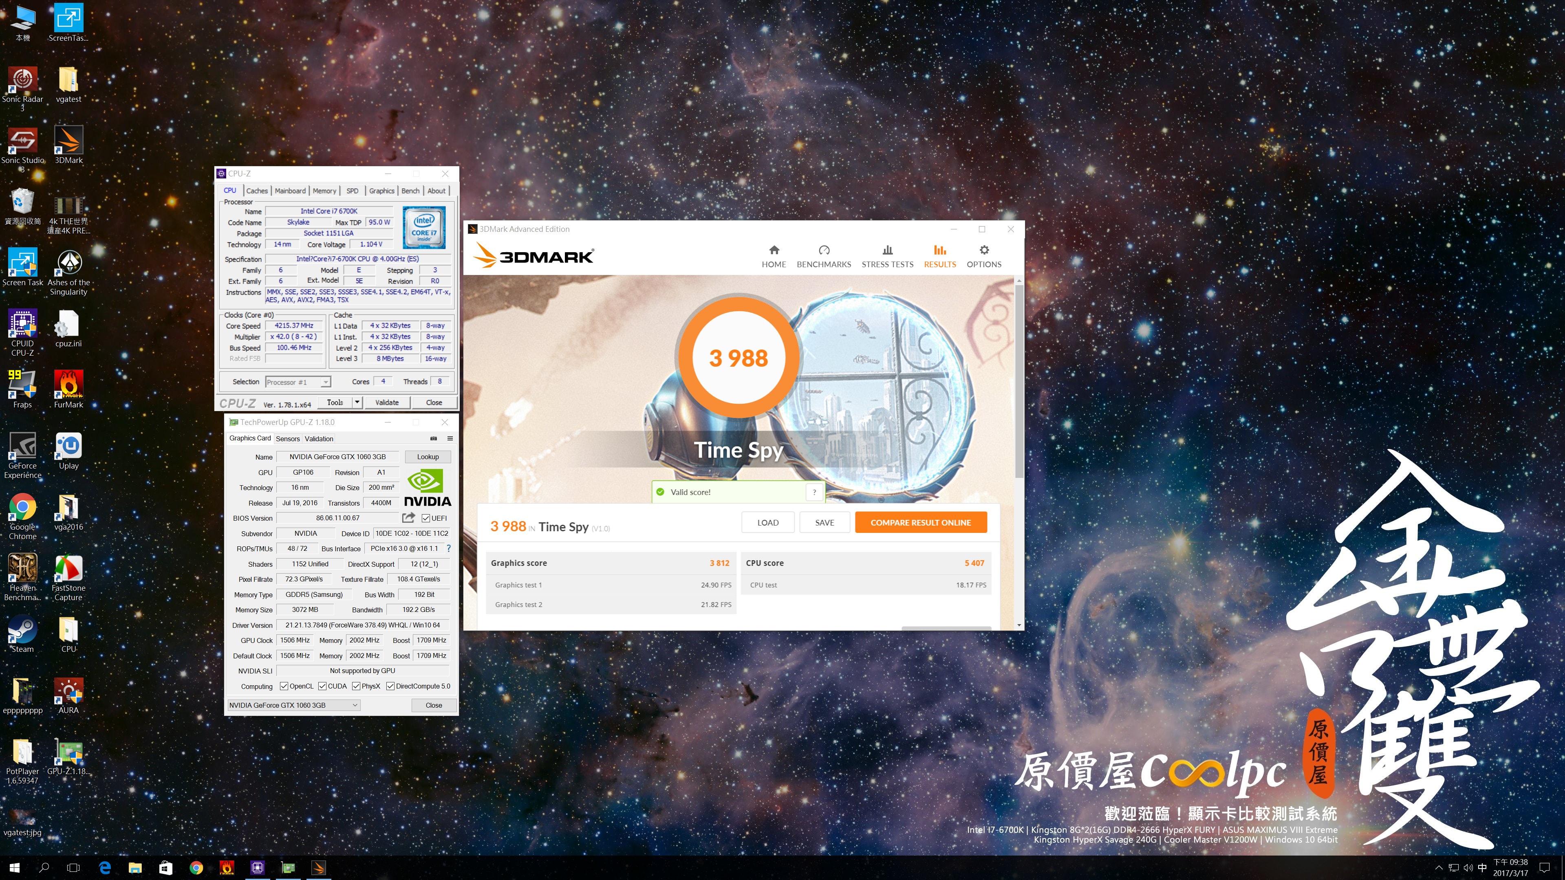Switch to the Mainboard tab in CPU-Z

(290, 191)
